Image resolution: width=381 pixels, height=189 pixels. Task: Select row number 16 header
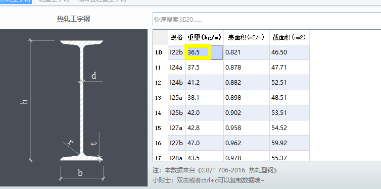160,143
